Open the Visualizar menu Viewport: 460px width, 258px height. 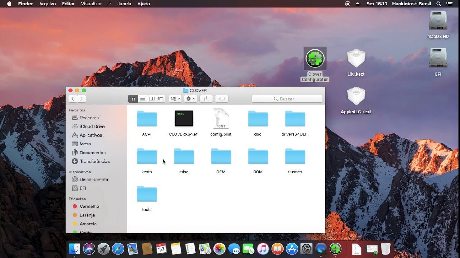[x=91, y=4]
